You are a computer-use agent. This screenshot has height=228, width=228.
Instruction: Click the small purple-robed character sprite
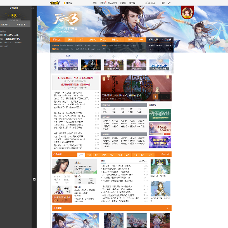[x=58, y=190]
